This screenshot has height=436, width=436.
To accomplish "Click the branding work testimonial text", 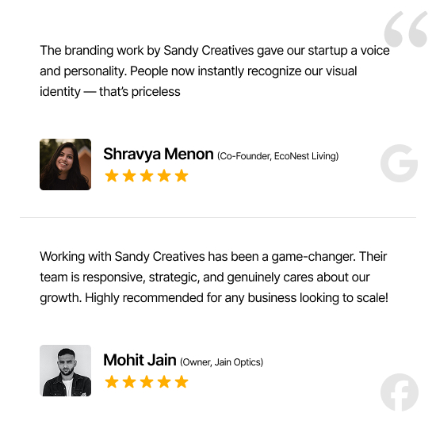I will (x=215, y=71).
